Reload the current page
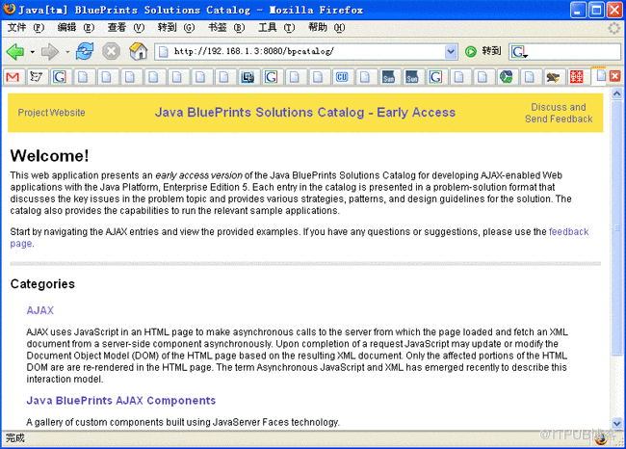The image size is (626, 449). (x=85, y=51)
